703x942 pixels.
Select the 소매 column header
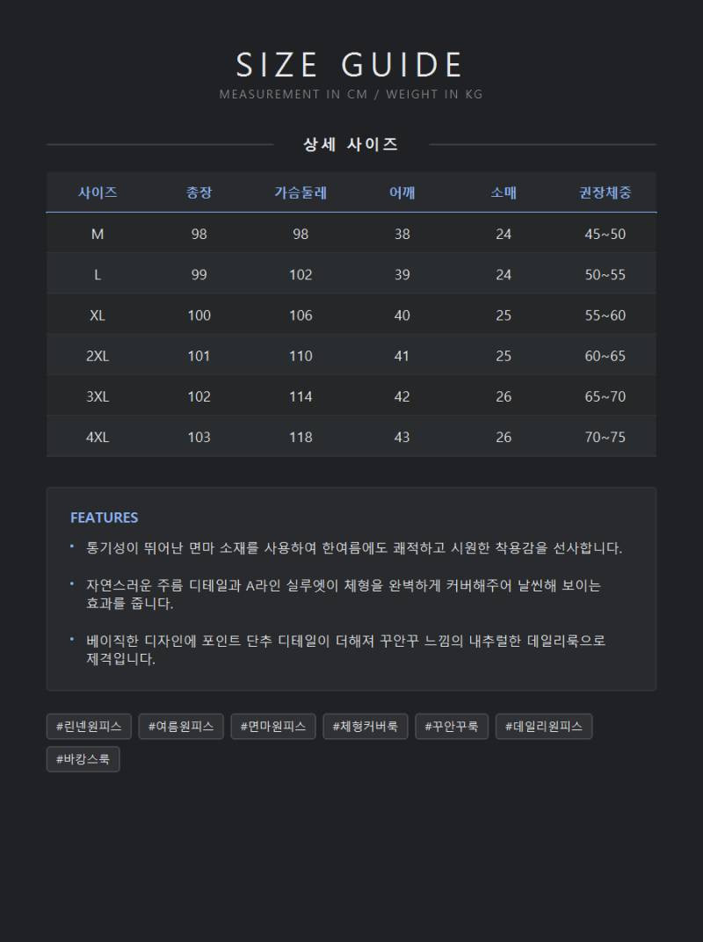[x=504, y=192]
